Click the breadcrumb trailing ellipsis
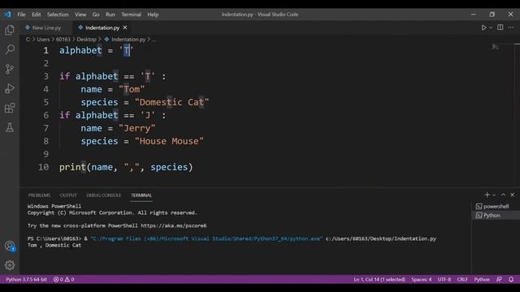Screen dimensions: 520x292 [x=154, y=40]
